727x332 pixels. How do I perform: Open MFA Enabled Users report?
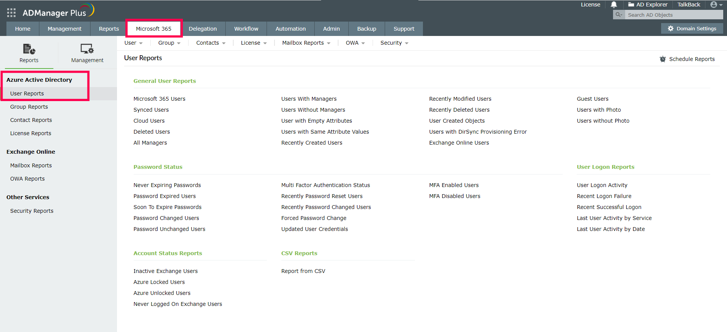(454, 185)
